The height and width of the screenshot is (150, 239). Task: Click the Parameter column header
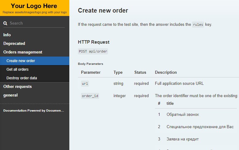click(x=91, y=72)
